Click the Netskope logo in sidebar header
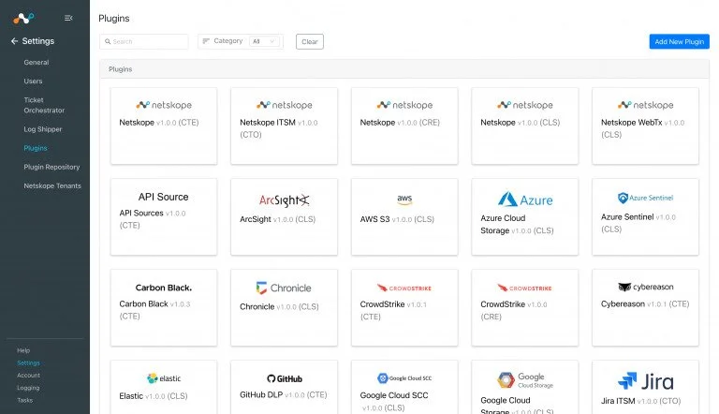This screenshot has width=719, height=414. click(23, 18)
